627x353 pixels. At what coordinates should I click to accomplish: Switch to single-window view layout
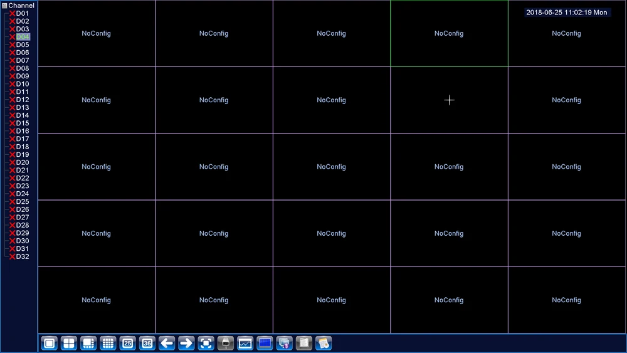tap(49, 343)
